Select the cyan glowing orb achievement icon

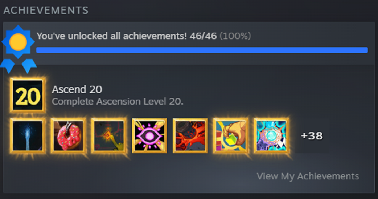coord(271,135)
